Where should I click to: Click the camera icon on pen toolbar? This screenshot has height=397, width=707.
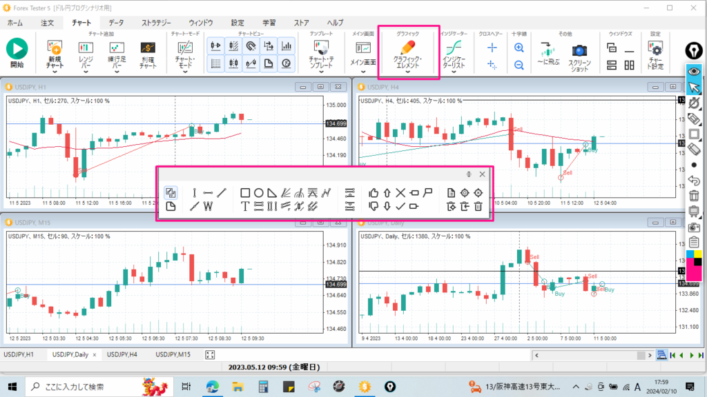pos(694,227)
